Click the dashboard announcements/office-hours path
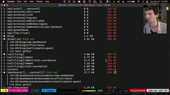Image resolution: width=170 pixels, height=95 pixels. (41, 78)
